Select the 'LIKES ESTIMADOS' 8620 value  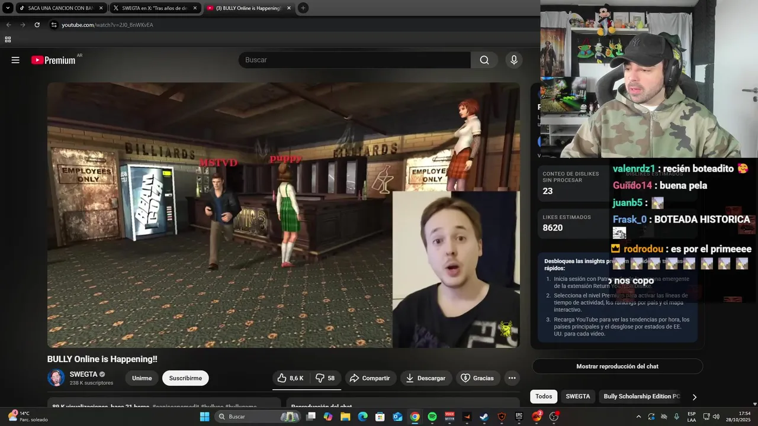click(x=553, y=228)
